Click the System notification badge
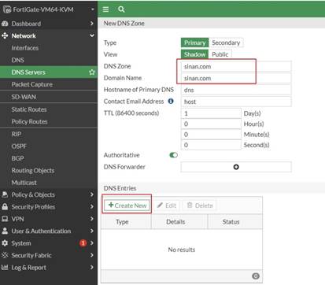The height and width of the screenshot is (285, 325). point(83,243)
